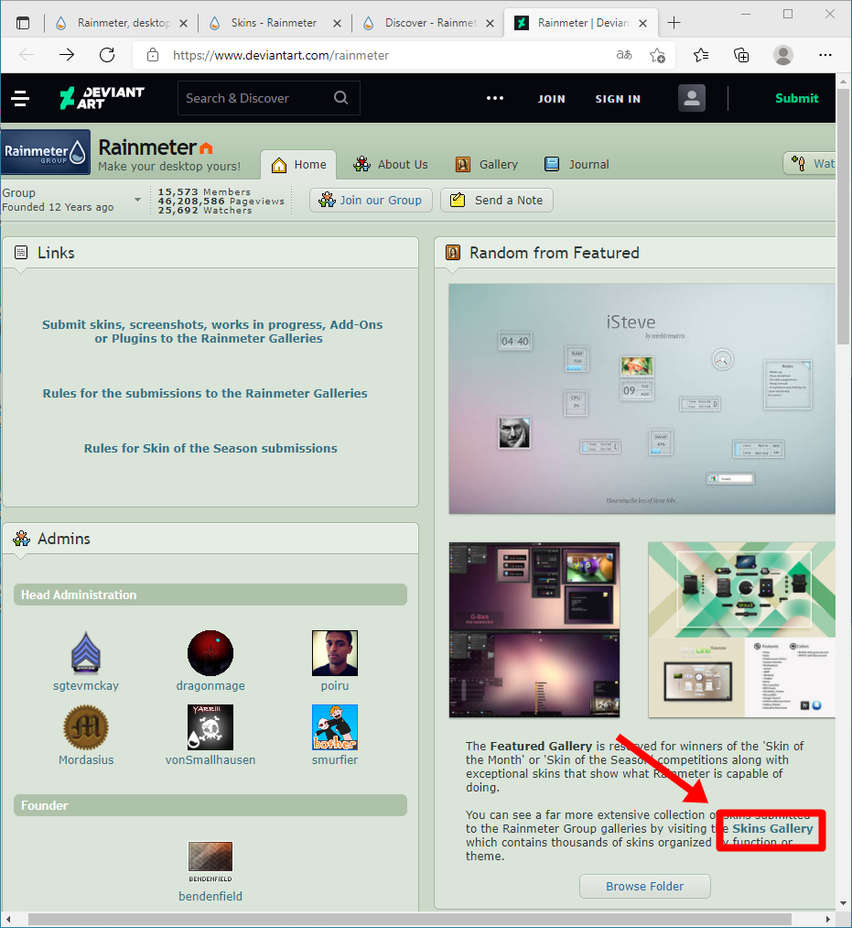
Task: Click the Watch button
Action: [x=810, y=163]
